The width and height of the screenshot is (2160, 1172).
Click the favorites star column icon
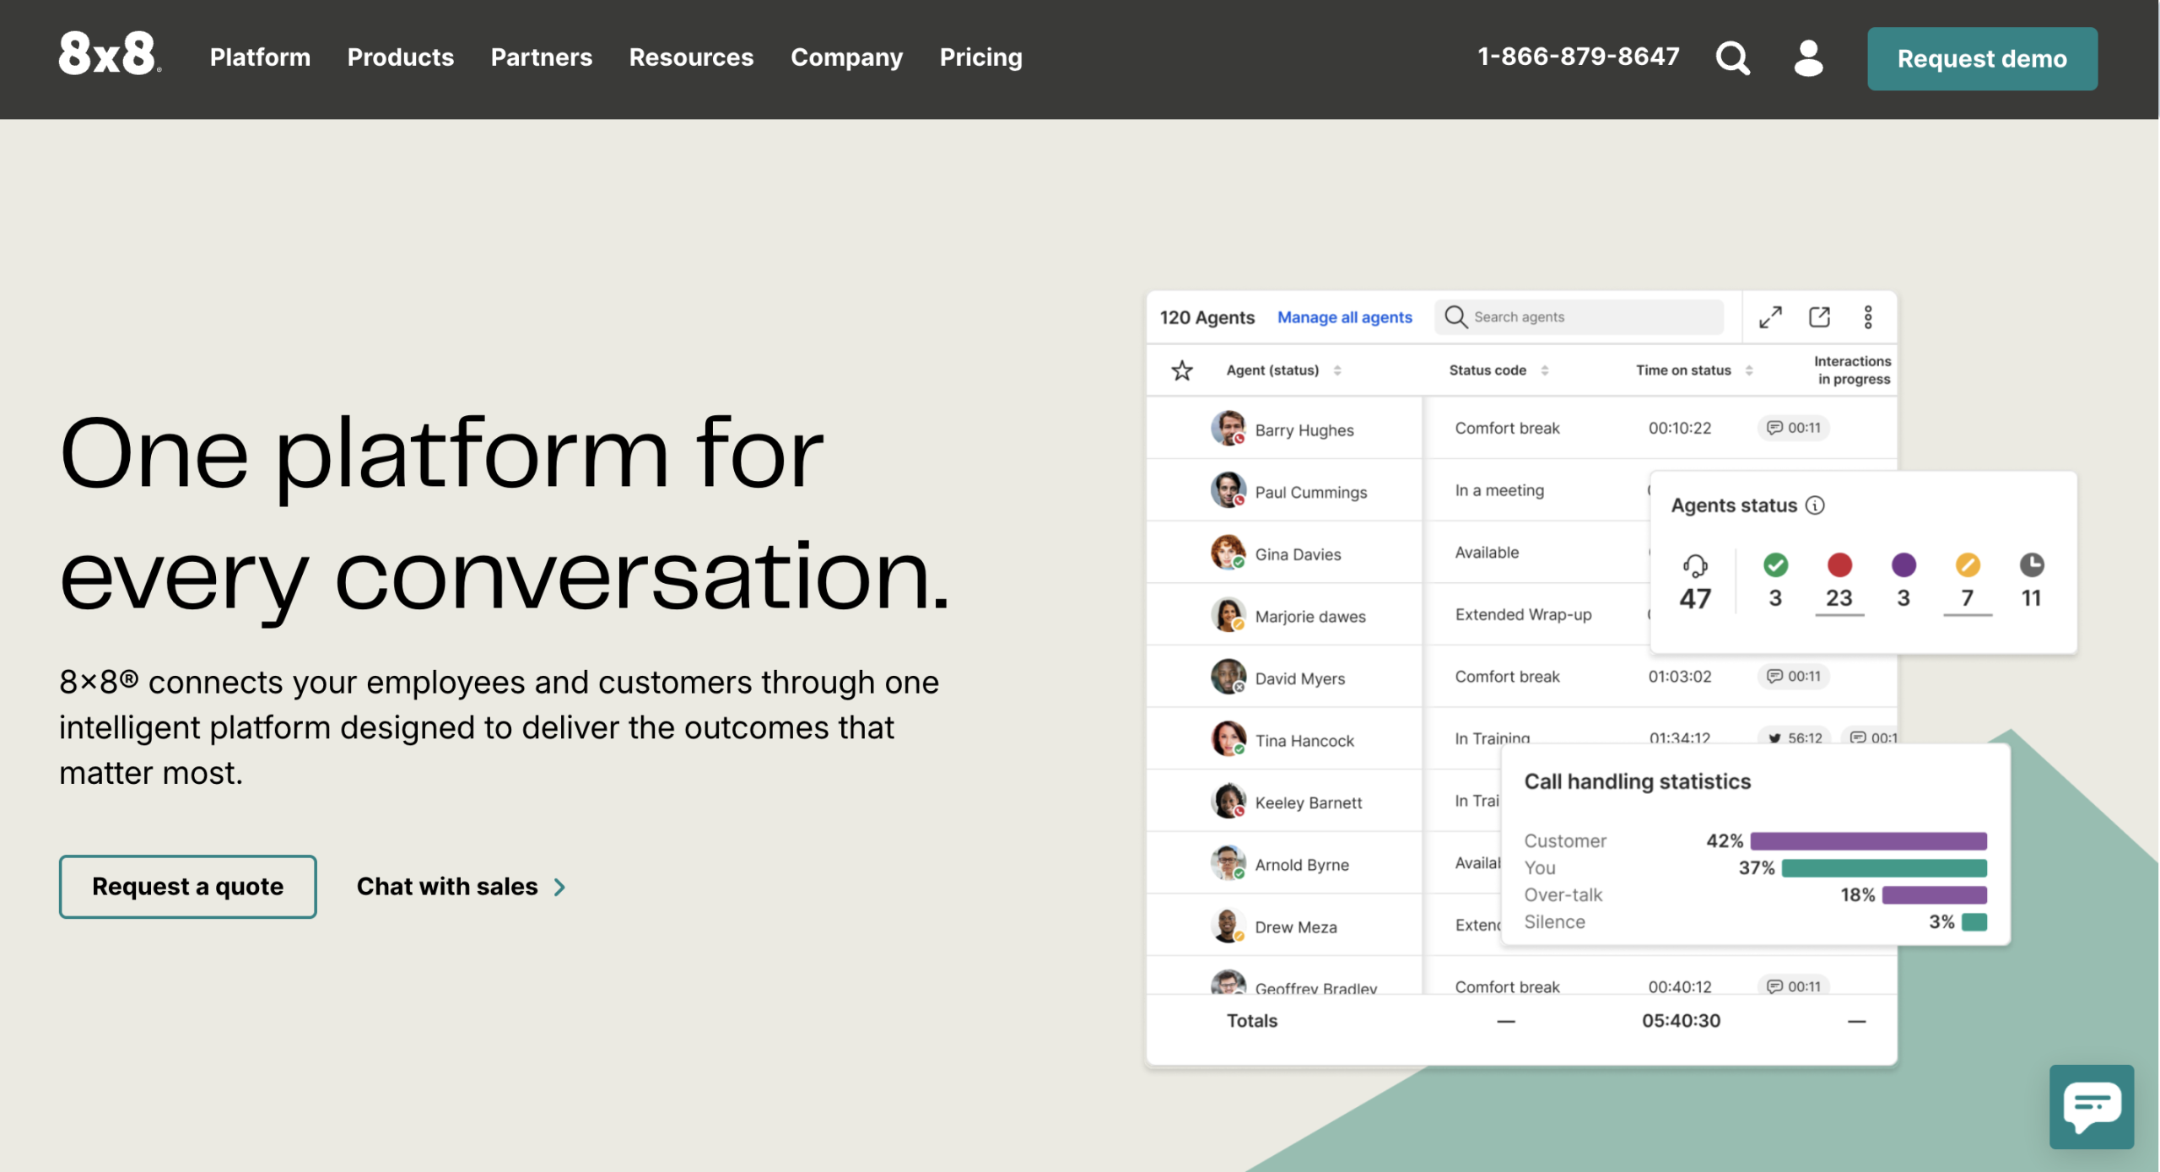pyautogui.click(x=1182, y=370)
